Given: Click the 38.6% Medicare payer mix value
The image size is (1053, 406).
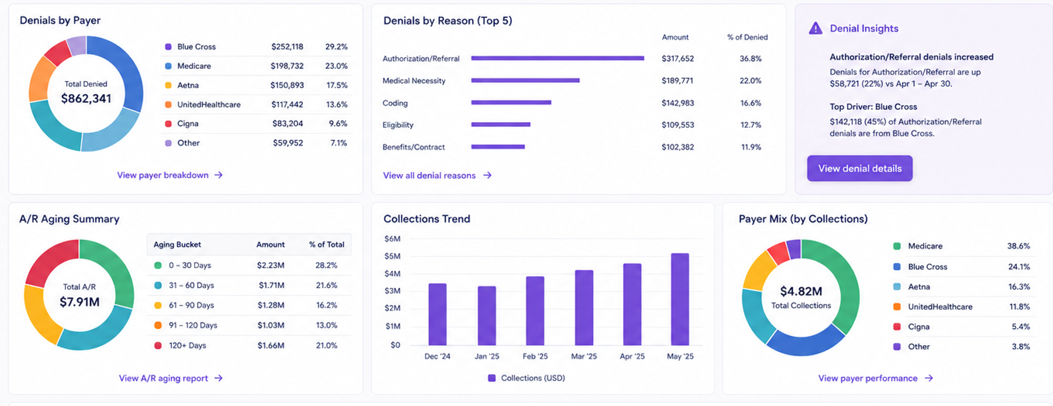Looking at the screenshot, I should 1019,246.
